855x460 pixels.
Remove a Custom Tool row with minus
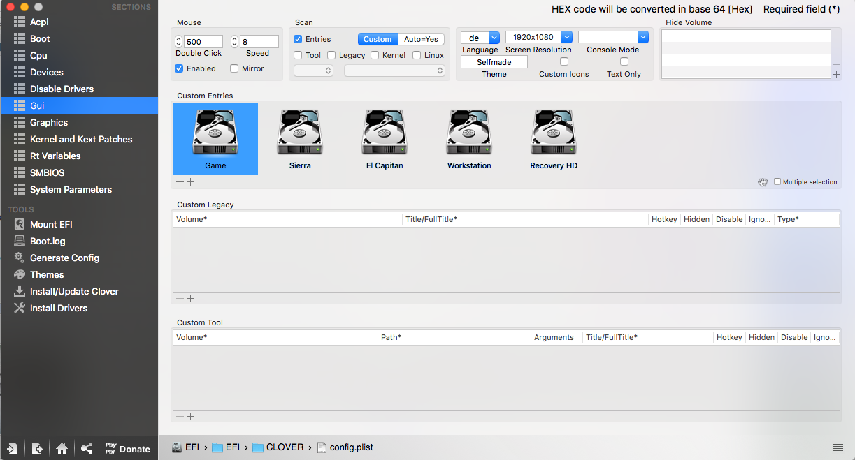pyautogui.click(x=180, y=417)
